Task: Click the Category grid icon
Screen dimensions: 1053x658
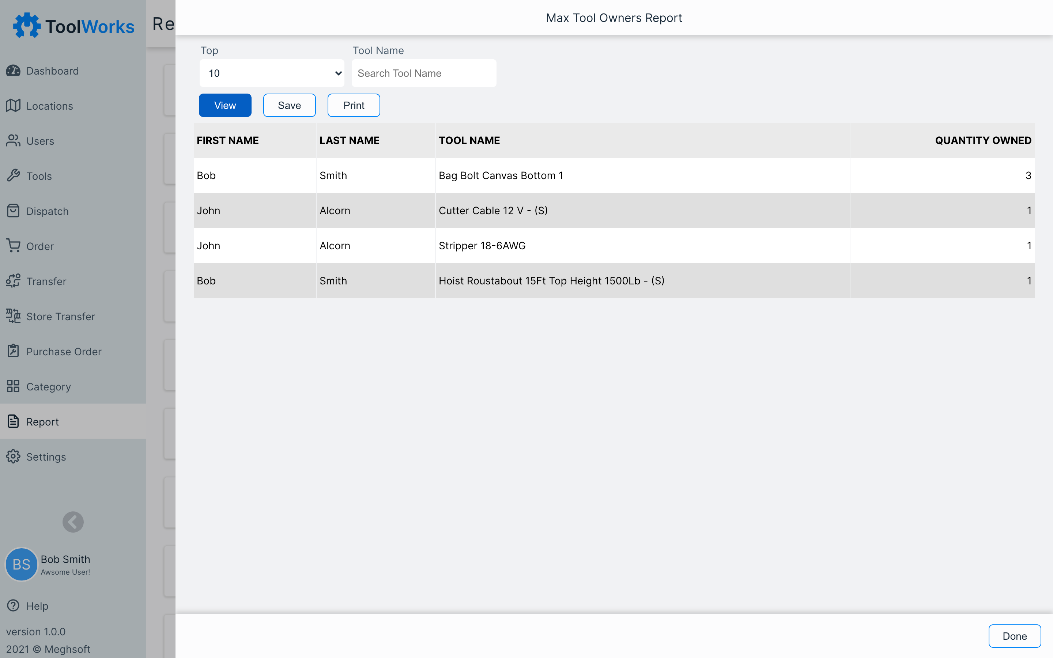Action: (13, 386)
